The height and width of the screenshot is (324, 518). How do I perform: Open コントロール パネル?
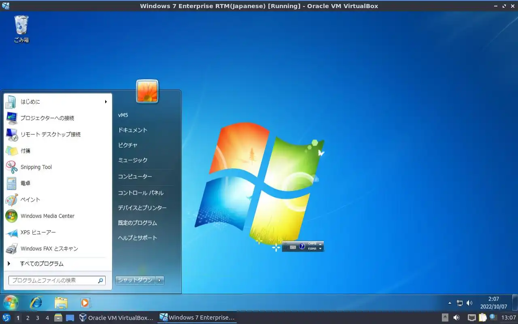point(141,193)
